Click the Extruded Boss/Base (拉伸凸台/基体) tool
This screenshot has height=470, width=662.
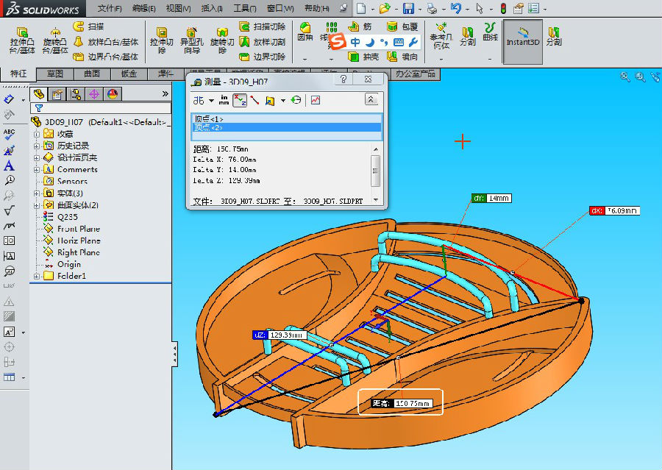coord(22,40)
